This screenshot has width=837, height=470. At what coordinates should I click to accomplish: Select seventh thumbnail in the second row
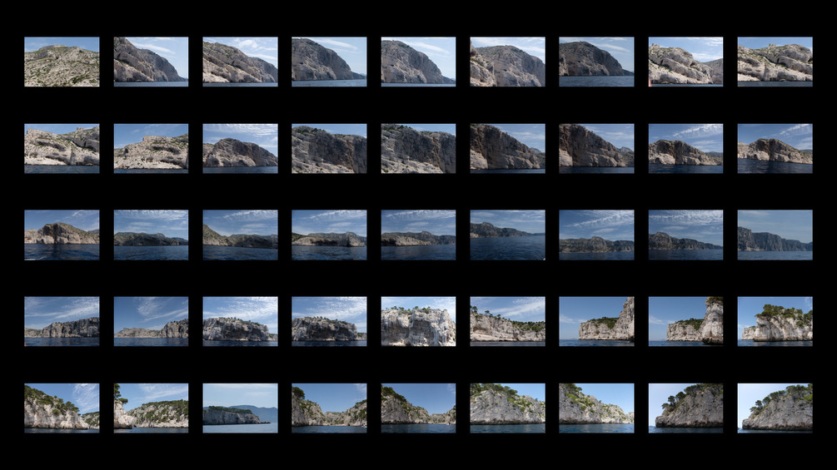pos(597,149)
